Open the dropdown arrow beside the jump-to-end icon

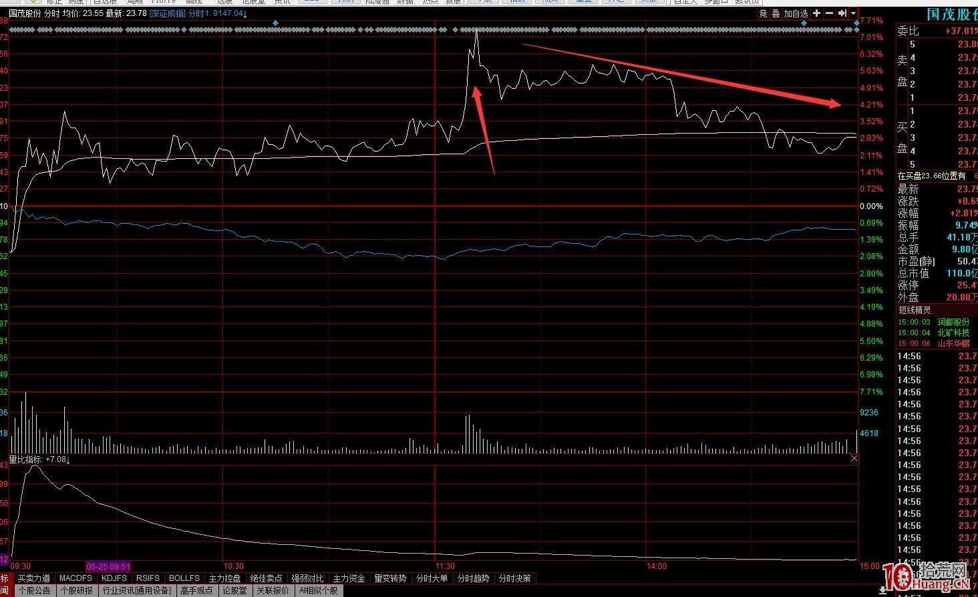(x=853, y=13)
